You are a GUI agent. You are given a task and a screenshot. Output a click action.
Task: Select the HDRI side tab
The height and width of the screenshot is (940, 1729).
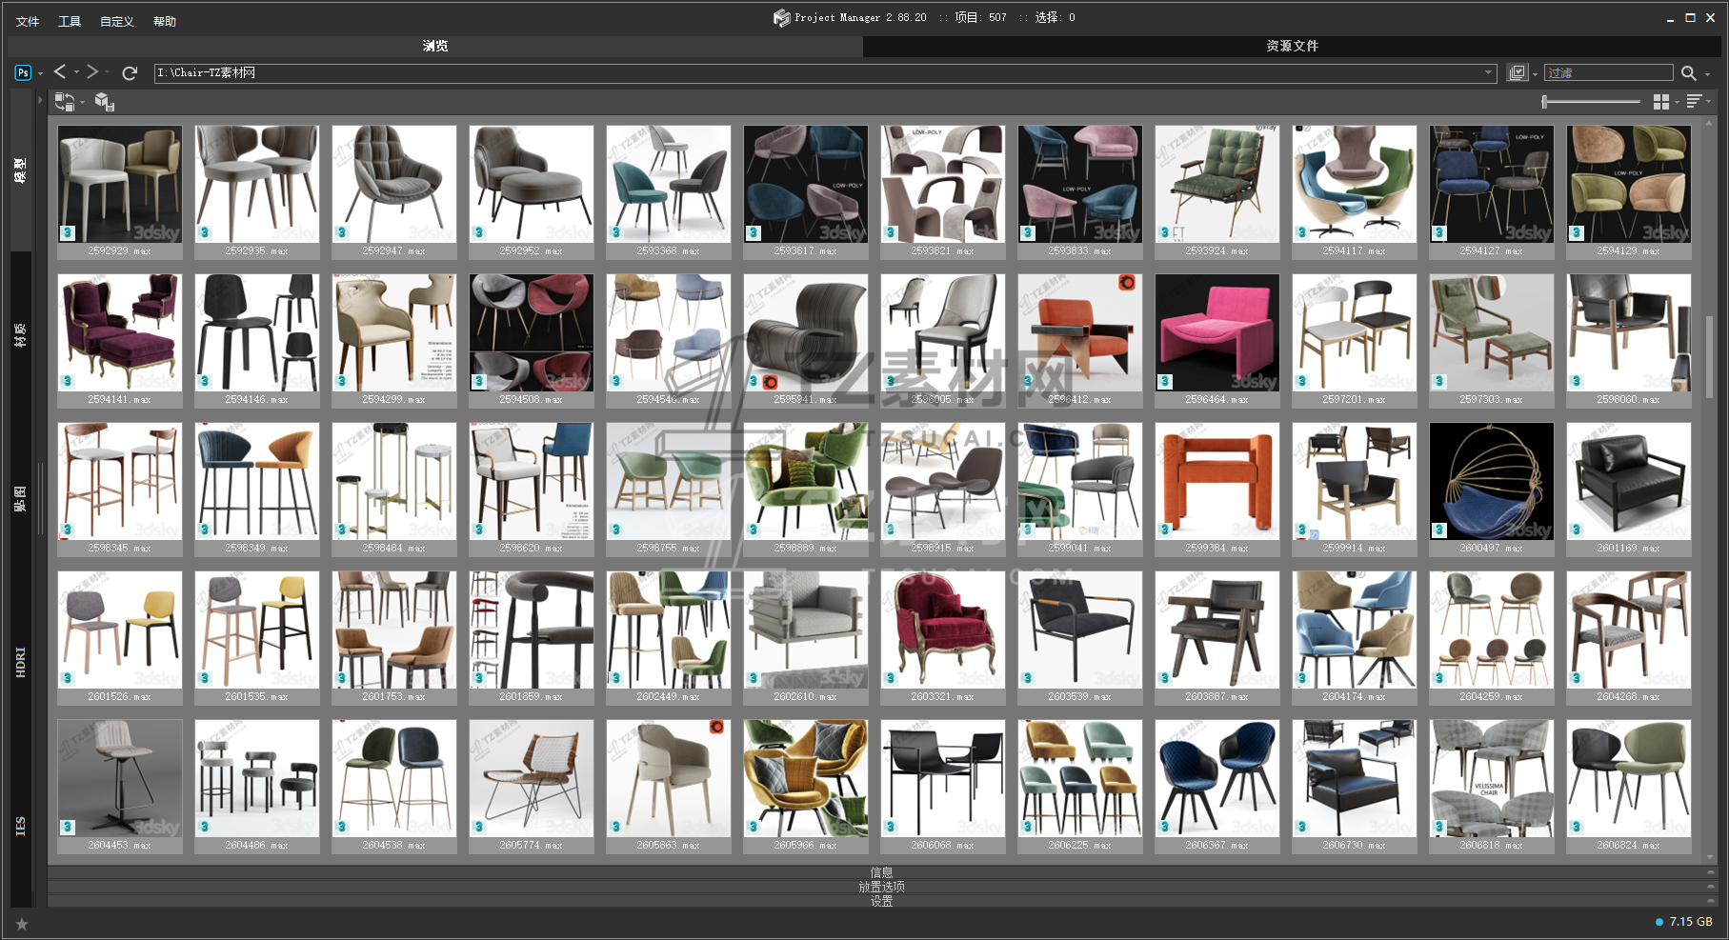pyautogui.click(x=21, y=662)
